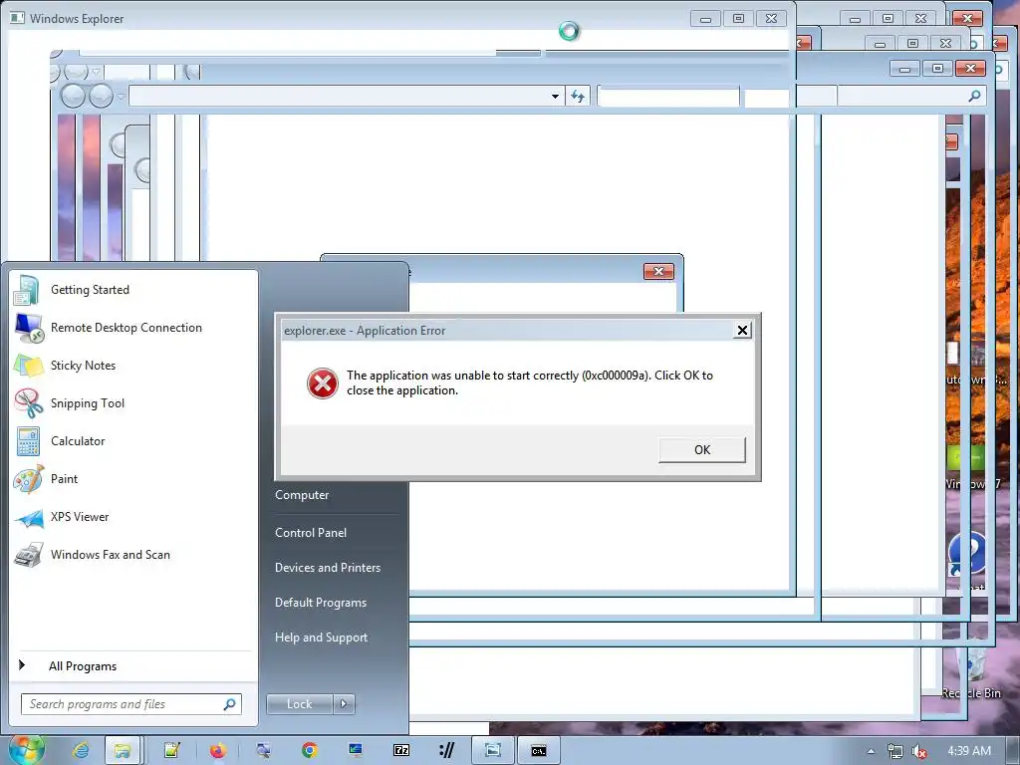1020x765 pixels.
Task: Click the Forward button in Explorer window
Action: [x=101, y=97]
